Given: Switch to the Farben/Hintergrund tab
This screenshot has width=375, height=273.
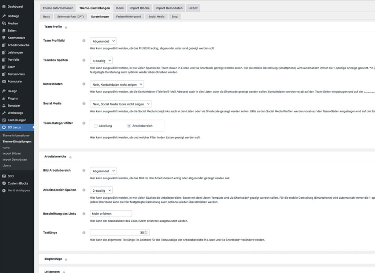Looking at the screenshot, I should tap(128, 16).
